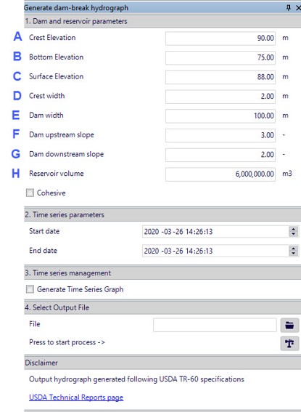Click the output File path text box
The height and width of the screenshot is (412, 301).
215,325
